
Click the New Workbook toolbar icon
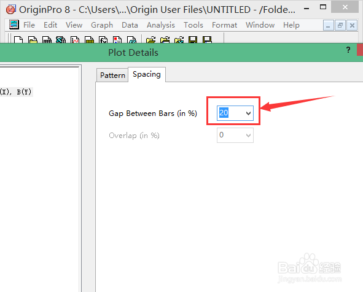point(47,40)
